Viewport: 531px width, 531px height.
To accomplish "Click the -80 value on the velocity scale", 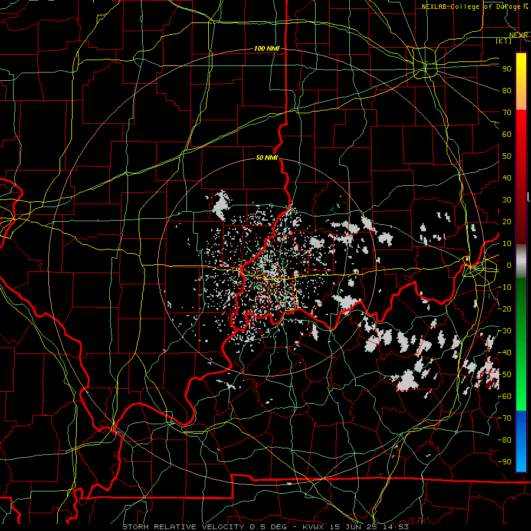I will tap(504, 440).
